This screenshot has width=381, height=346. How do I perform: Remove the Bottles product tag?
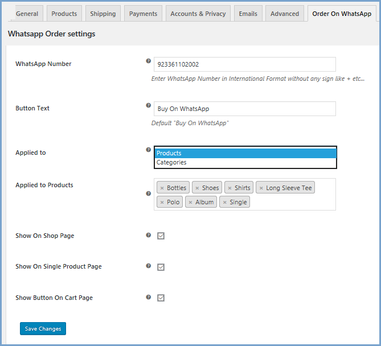click(162, 188)
